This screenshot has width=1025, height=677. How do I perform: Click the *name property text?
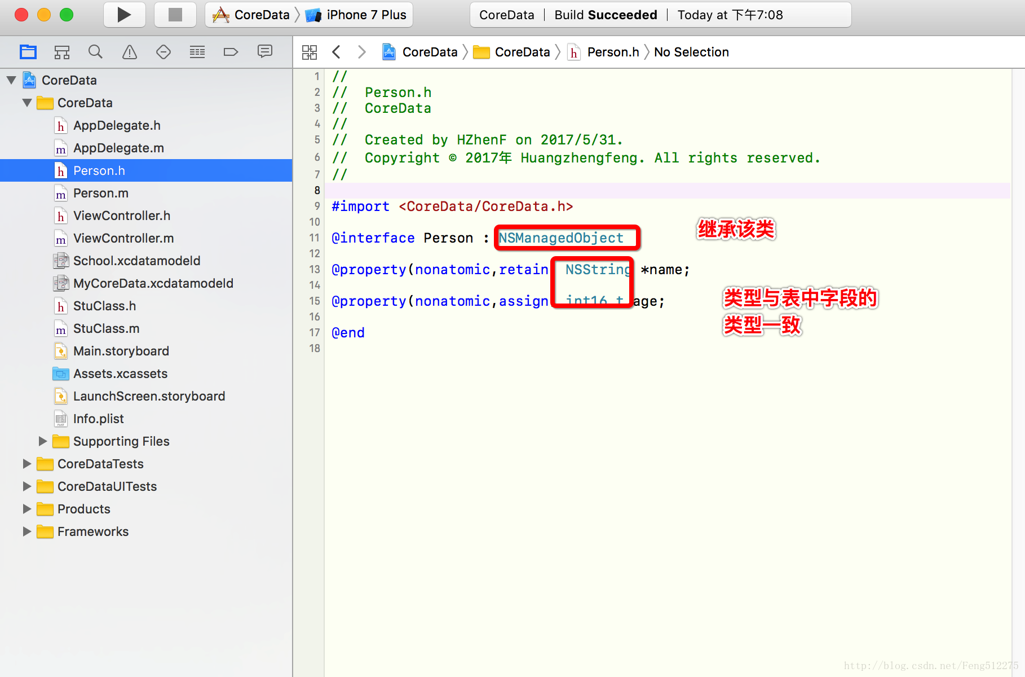[665, 270]
